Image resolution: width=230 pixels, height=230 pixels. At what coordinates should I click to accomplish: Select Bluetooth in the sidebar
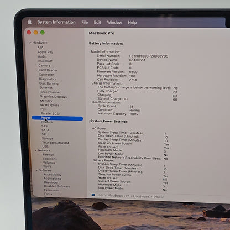[x=45, y=61]
